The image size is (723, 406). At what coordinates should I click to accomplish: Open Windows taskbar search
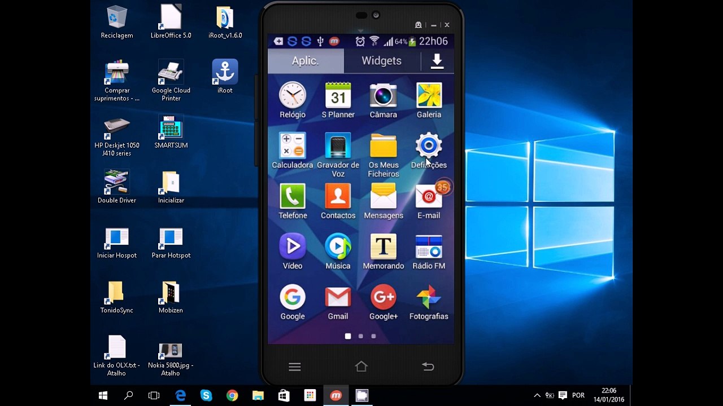(x=128, y=396)
